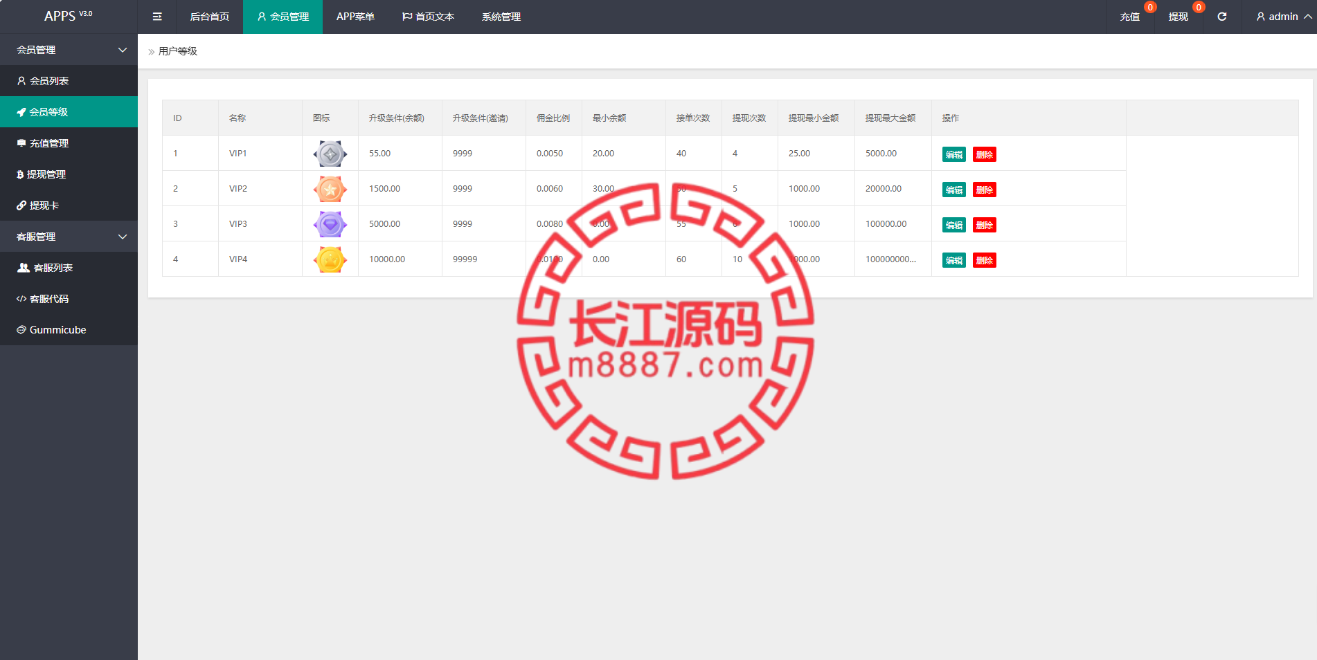
Task: Click the APPS V3.0 logo
Action: click(x=68, y=15)
